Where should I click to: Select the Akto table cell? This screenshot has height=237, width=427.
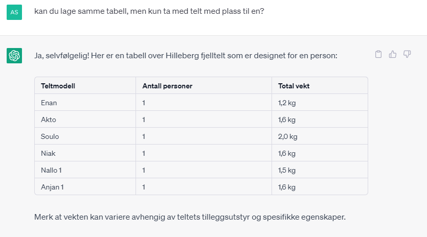49,120
